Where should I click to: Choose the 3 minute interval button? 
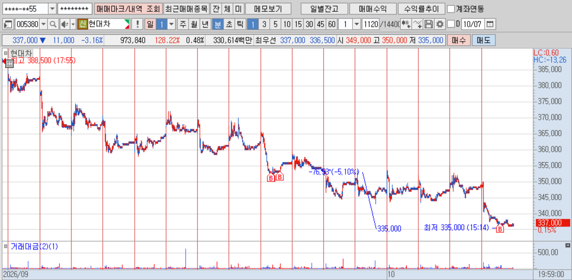(264, 24)
